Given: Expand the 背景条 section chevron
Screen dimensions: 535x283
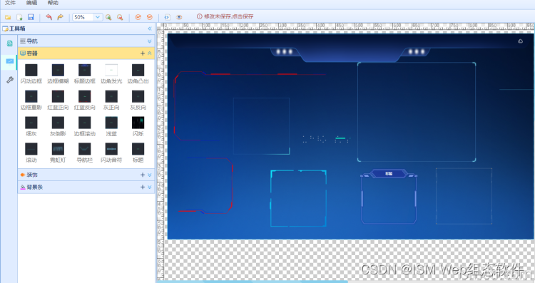Looking at the screenshot, I should coord(150,187).
